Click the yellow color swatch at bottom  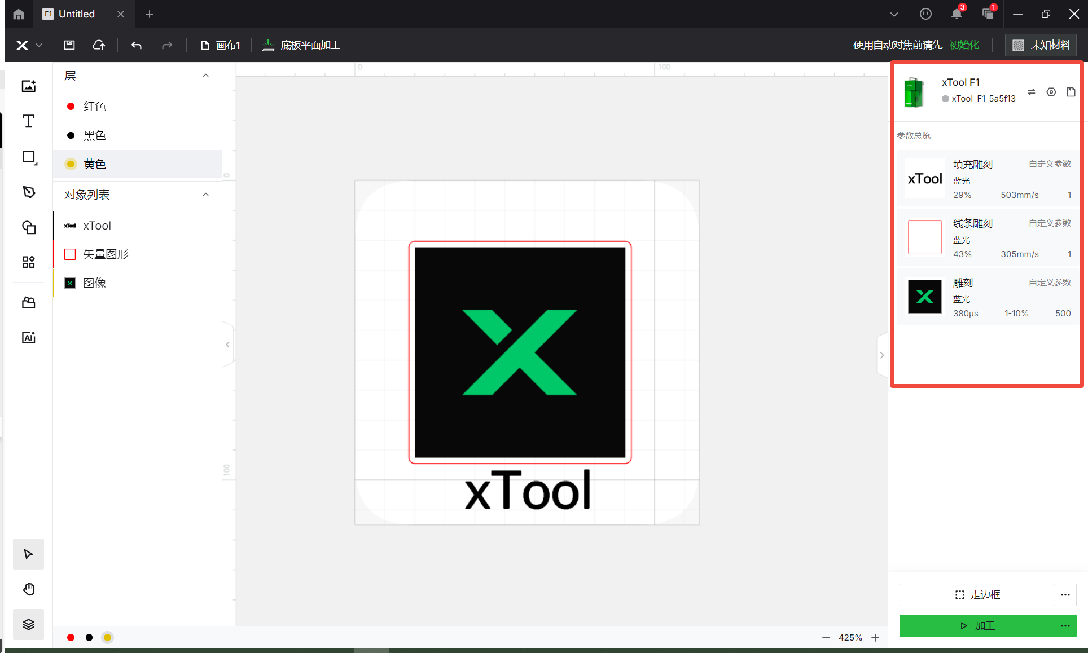click(107, 638)
